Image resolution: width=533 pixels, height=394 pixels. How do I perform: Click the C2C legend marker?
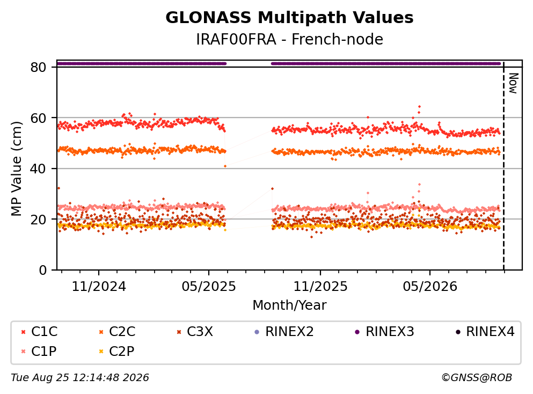101,332
